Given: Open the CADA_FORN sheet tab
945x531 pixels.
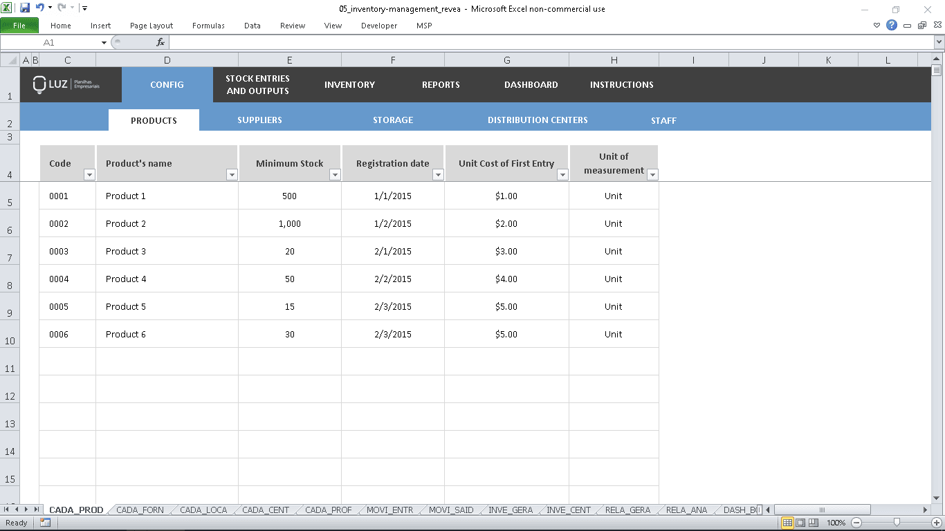Looking at the screenshot, I should pyautogui.click(x=139, y=510).
